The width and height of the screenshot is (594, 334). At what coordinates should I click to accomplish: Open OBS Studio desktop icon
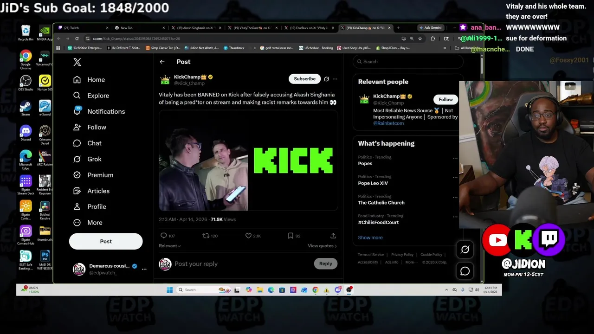tap(26, 83)
